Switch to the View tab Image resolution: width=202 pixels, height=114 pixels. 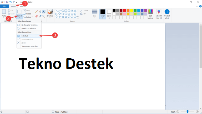click(22, 6)
